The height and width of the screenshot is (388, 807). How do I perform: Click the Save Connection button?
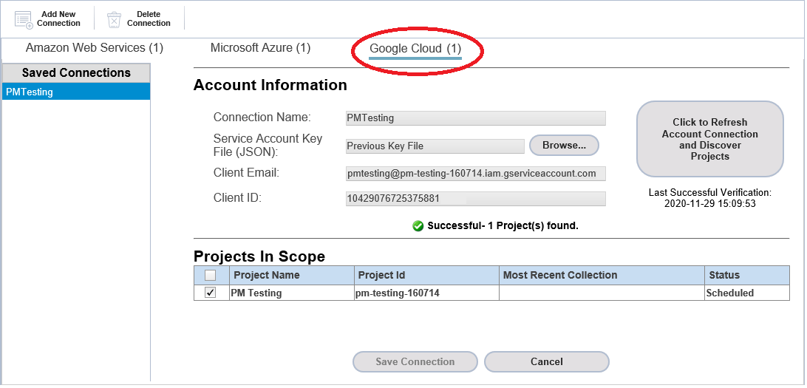coord(415,361)
